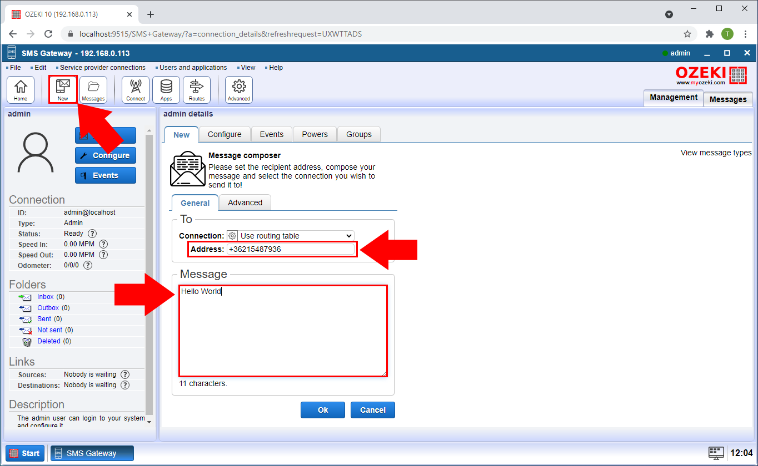The image size is (758, 466).
Task: Click the help icon next to Odometer
Action: tap(88, 265)
